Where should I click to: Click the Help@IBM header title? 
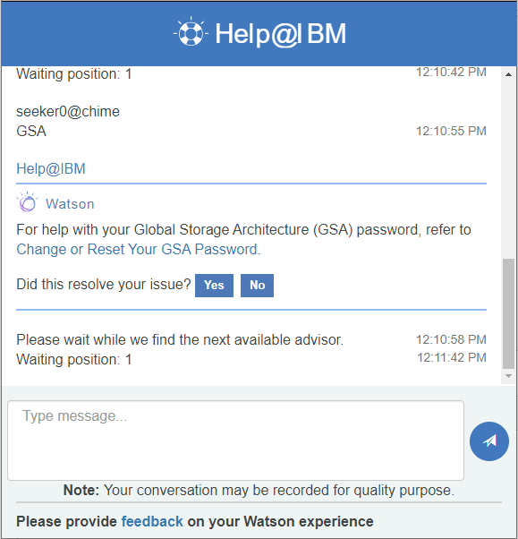point(280,34)
